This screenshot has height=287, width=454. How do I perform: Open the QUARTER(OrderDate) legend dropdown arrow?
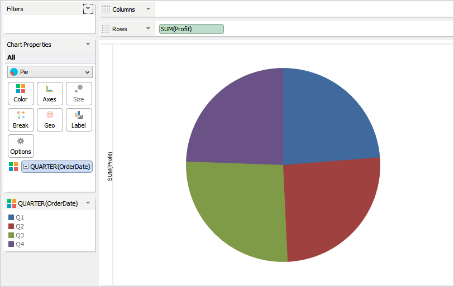[x=88, y=203]
